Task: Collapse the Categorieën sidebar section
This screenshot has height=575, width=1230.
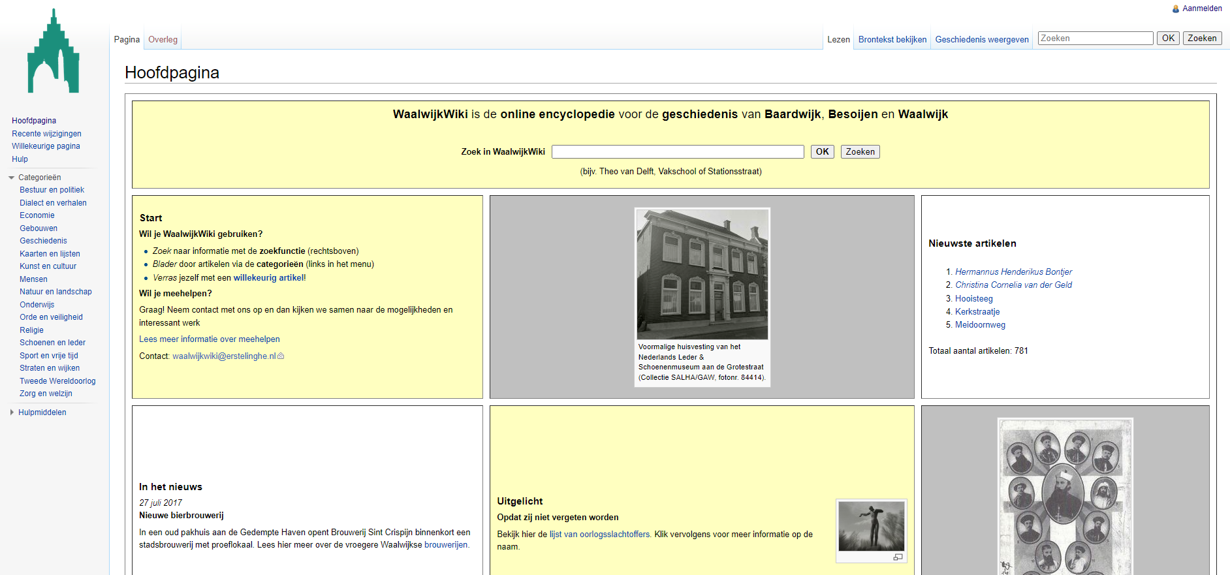Action: (12, 178)
